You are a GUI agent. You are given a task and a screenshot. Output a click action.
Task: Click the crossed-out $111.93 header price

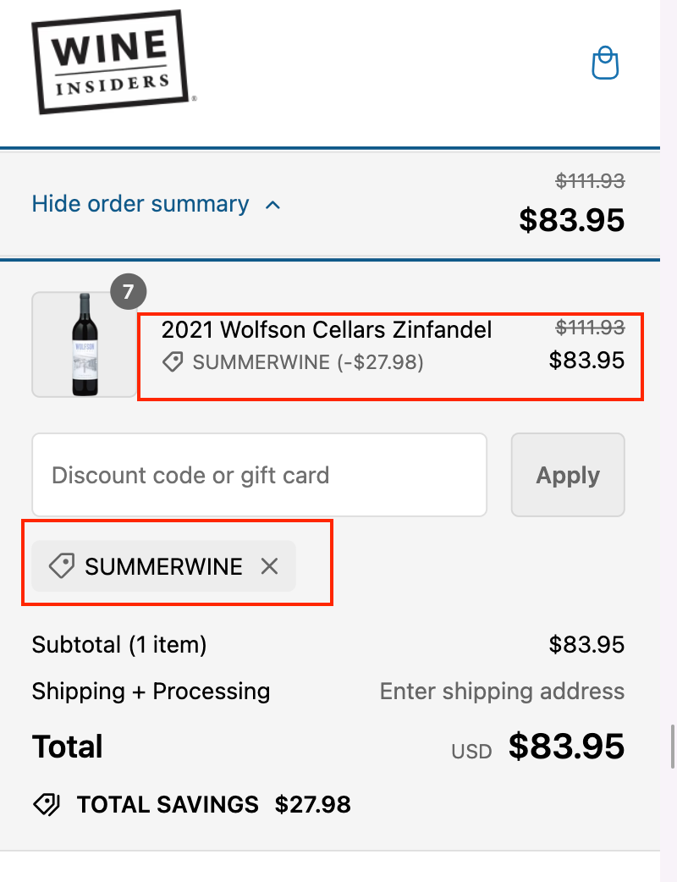[590, 180]
